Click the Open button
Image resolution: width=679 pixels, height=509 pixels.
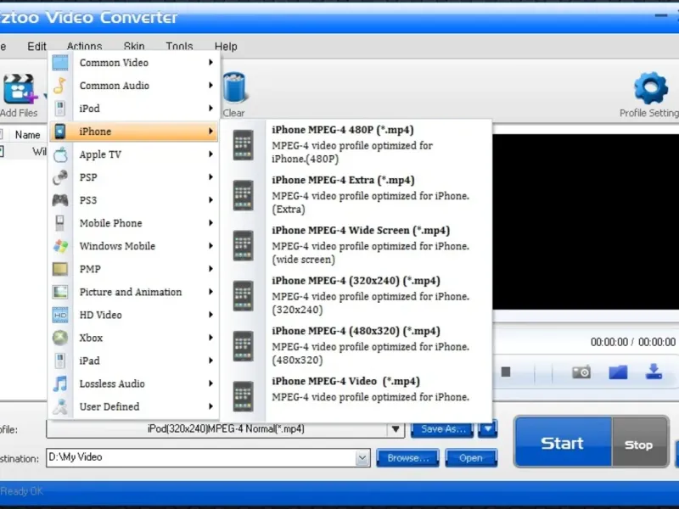pos(471,458)
